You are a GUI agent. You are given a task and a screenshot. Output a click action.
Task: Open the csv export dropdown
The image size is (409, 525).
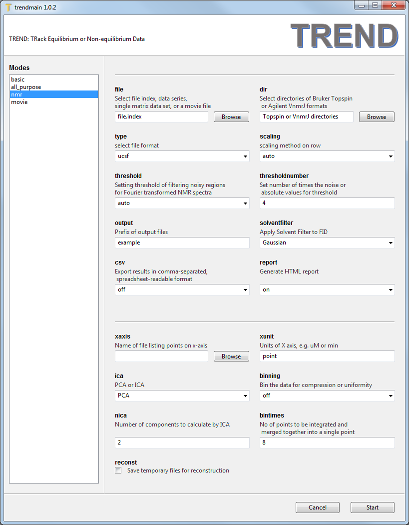coord(182,289)
